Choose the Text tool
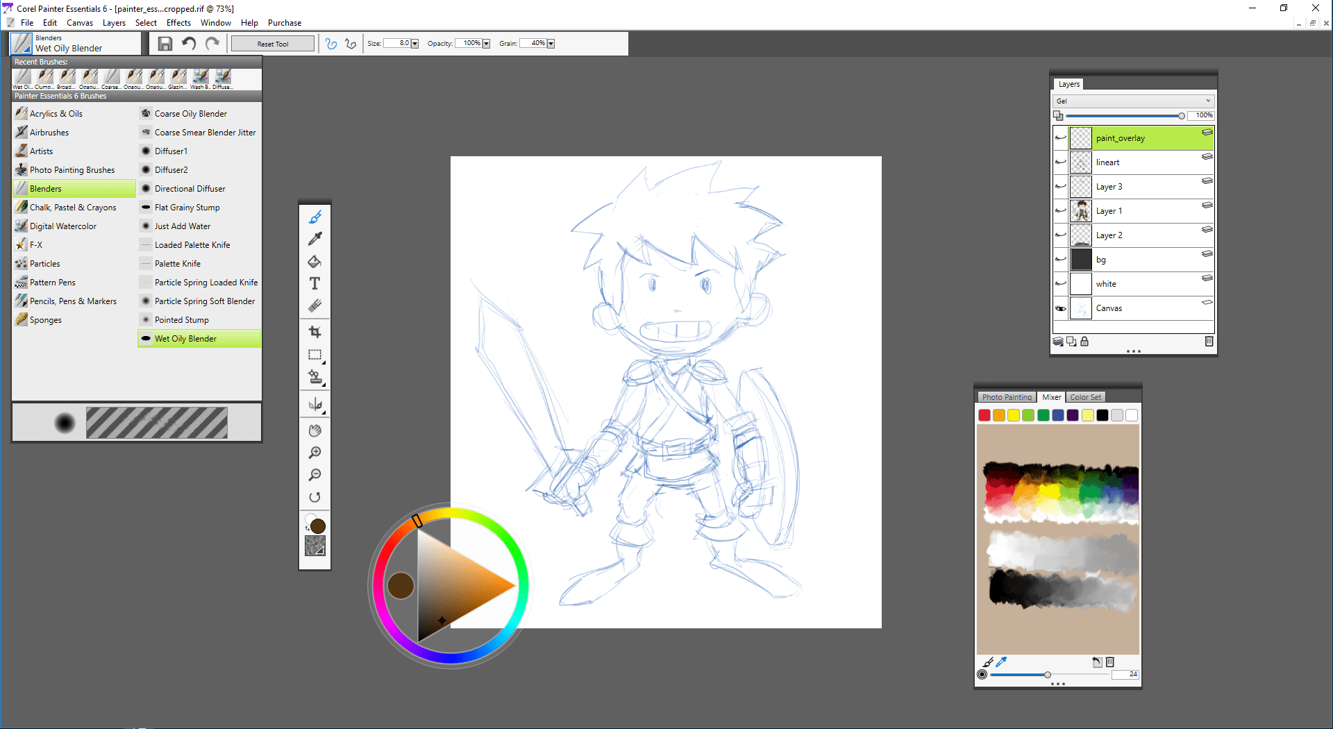 click(x=315, y=283)
